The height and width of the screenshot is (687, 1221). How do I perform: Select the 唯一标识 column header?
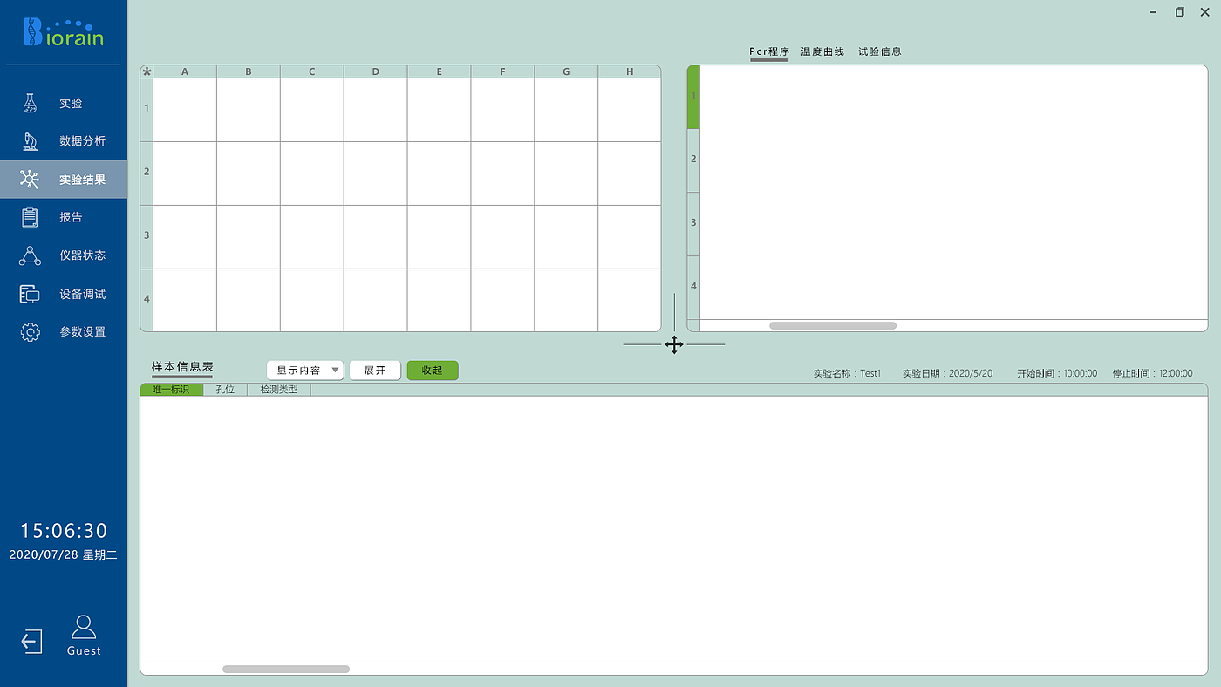click(x=172, y=390)
